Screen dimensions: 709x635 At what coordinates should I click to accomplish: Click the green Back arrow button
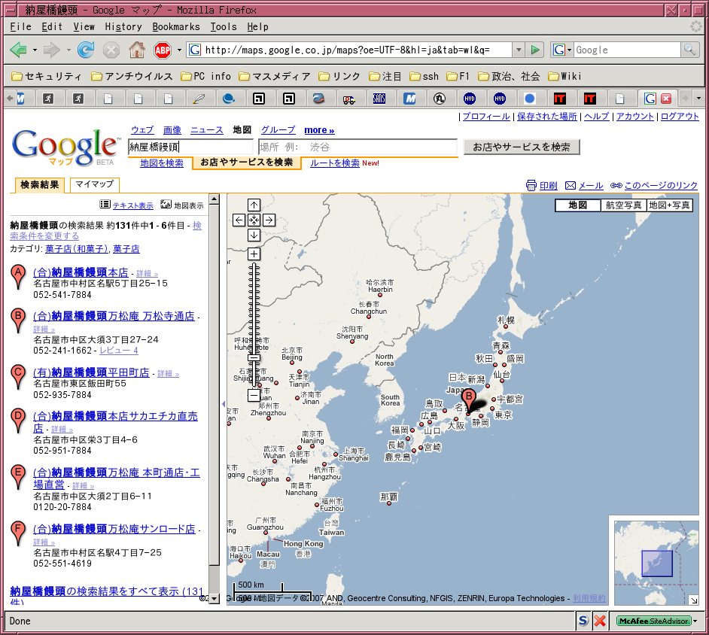[18, 50]
